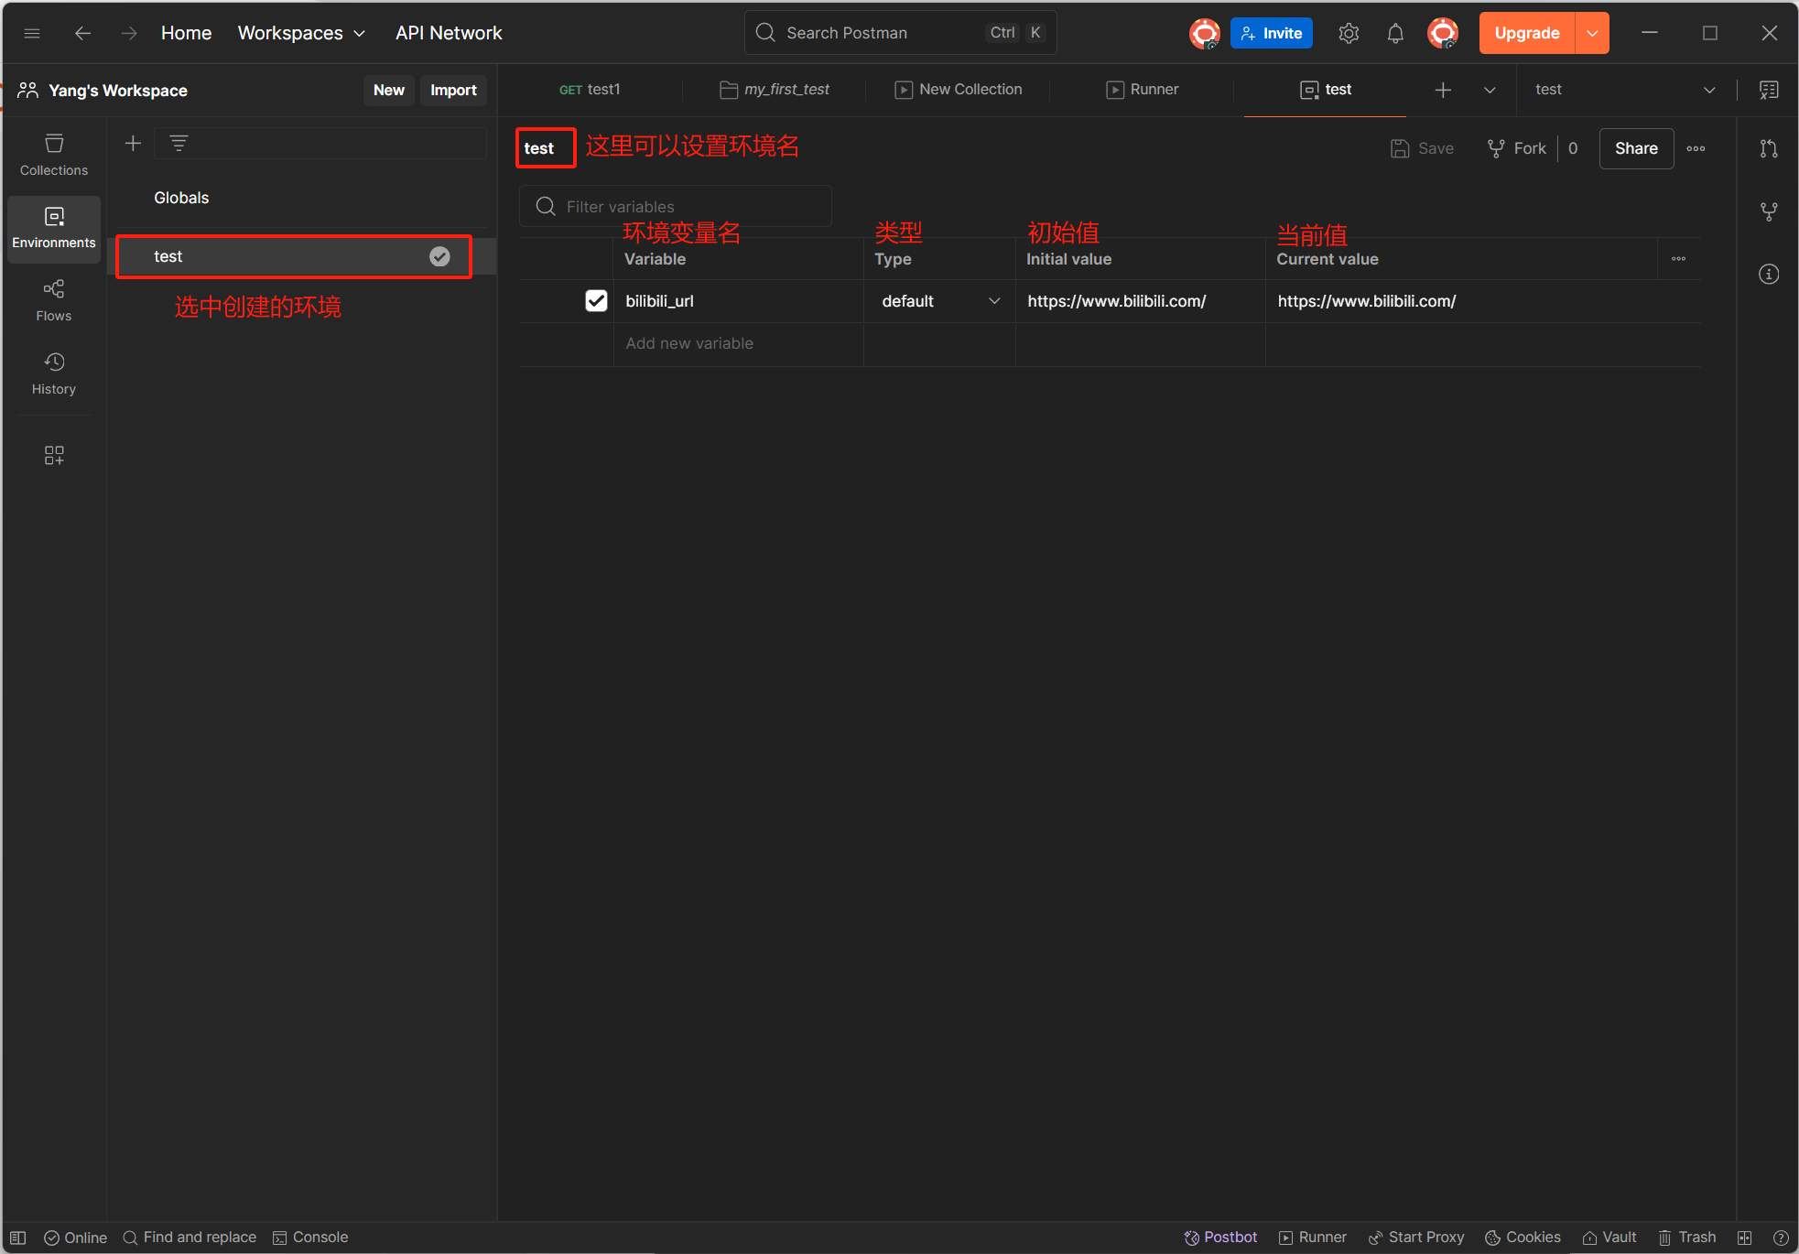Create new environment with plus icon
The image size is (1799, 1254).
tap(133, 143)
